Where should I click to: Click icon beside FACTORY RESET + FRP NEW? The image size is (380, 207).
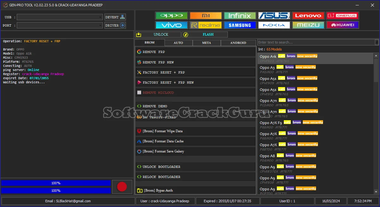139,82
